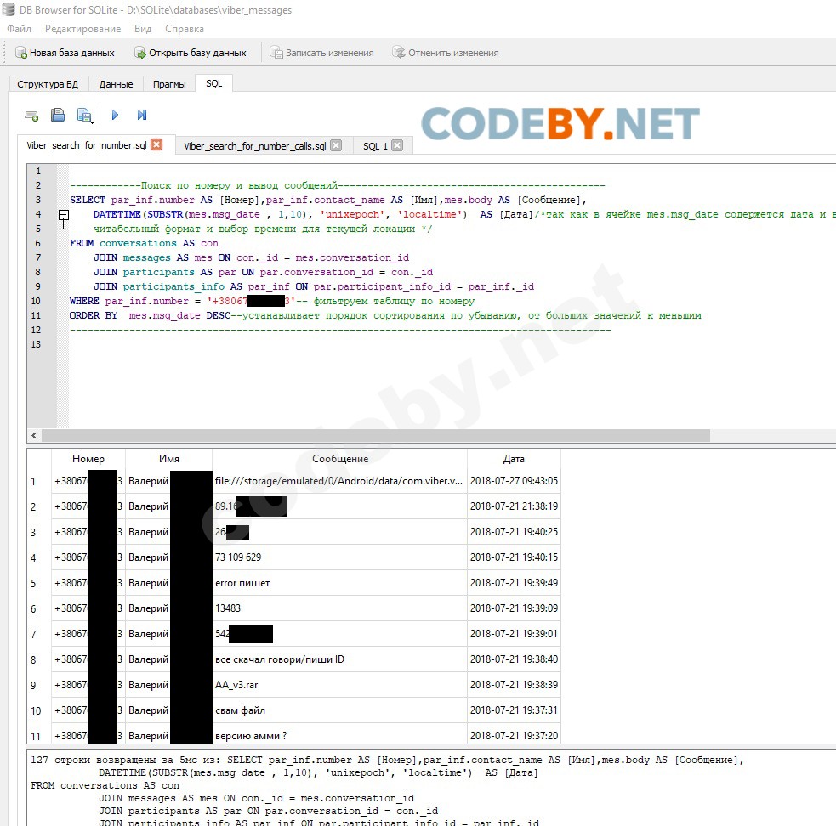Screen dimensions: 836x826
Task: Click the Сообщение column header
Action: pos(340,459)
